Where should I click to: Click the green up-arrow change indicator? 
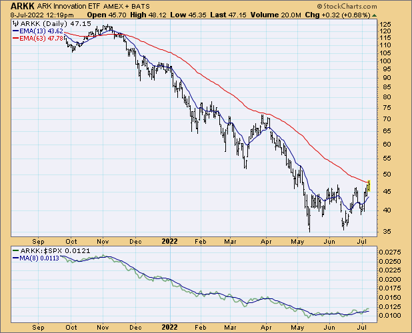point(374,14)
